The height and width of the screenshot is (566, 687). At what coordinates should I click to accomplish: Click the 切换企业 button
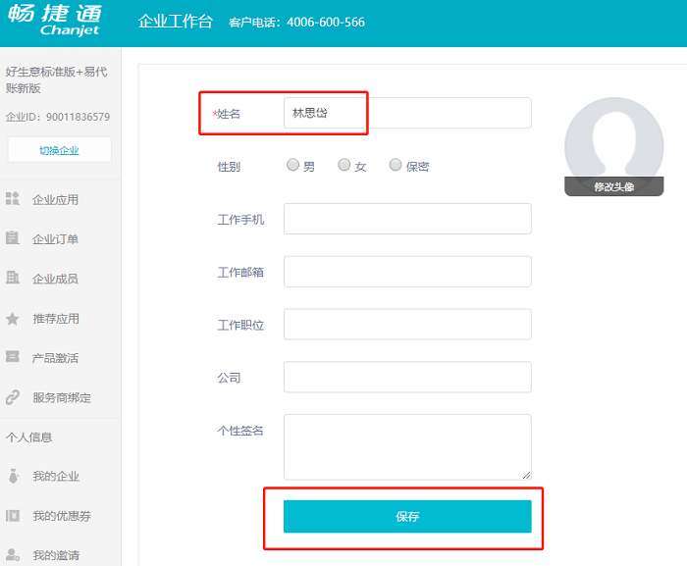(x=60, y=150)
